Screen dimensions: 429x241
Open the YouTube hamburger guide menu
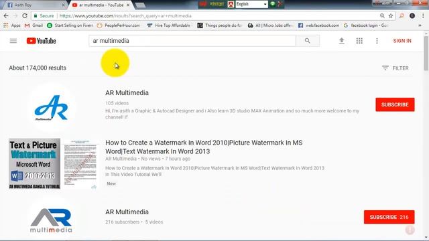tap(13, 41)
